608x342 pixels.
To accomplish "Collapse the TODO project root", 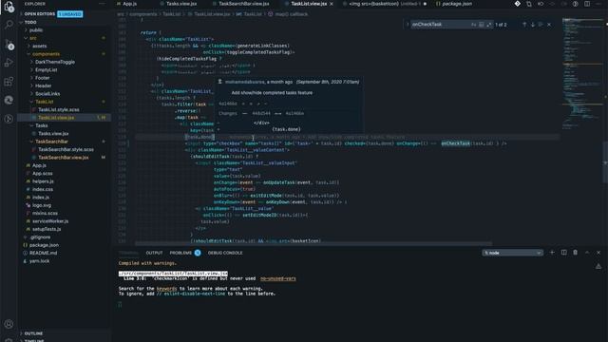I will coord(30,22).
